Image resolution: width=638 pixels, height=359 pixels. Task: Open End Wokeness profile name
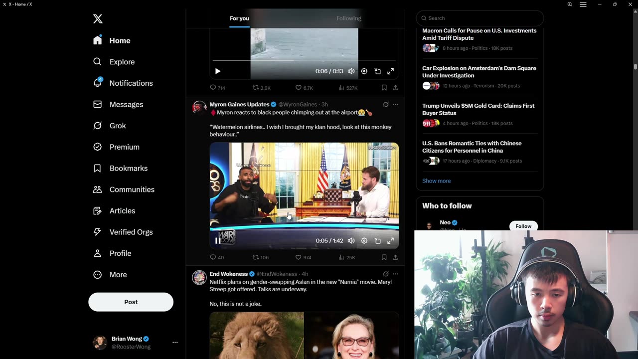[228, 274]
